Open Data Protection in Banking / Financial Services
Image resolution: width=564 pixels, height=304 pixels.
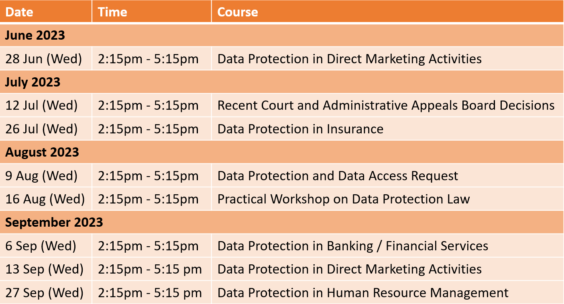tap(353, 246)
